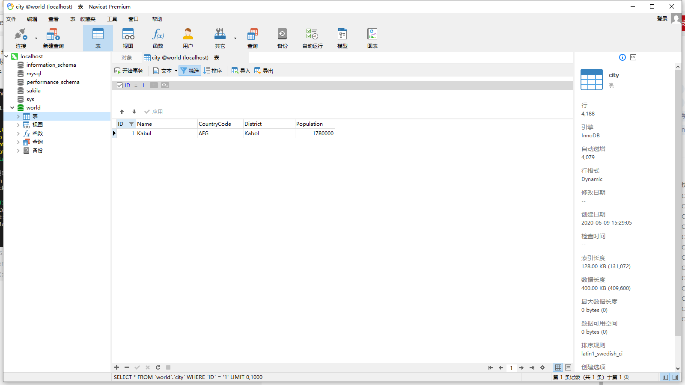This screenshot has height=385, width=685.
Task: Switch to grid view mode
Action: pos(558,367)
